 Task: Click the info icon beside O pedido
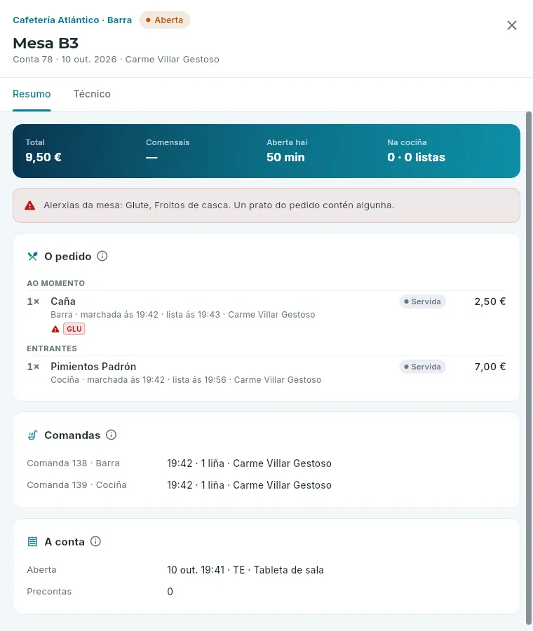click(x=102, y=256)
